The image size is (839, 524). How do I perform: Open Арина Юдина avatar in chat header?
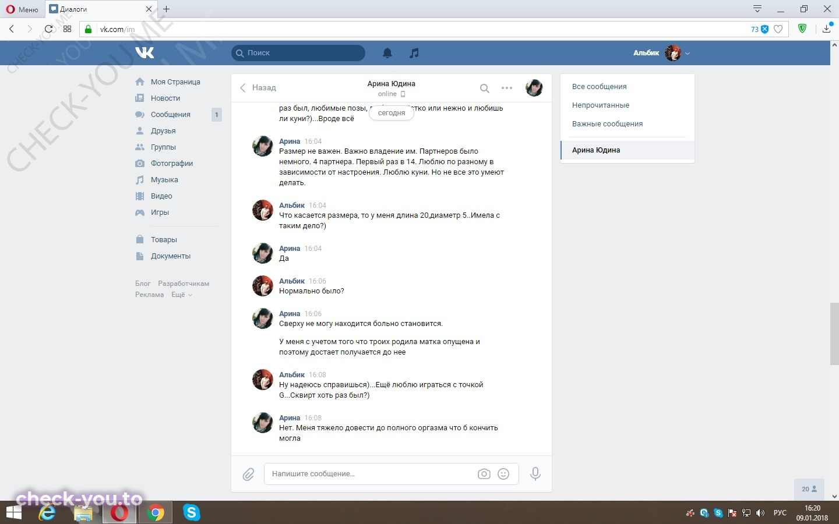pos(534,88)
